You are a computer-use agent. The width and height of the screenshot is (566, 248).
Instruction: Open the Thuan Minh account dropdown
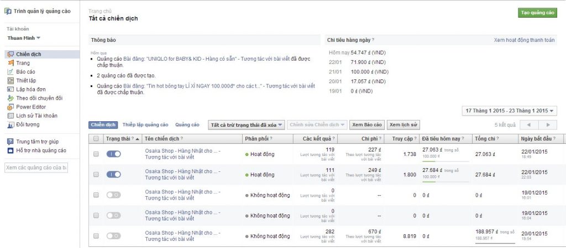(x=24, y=38)
